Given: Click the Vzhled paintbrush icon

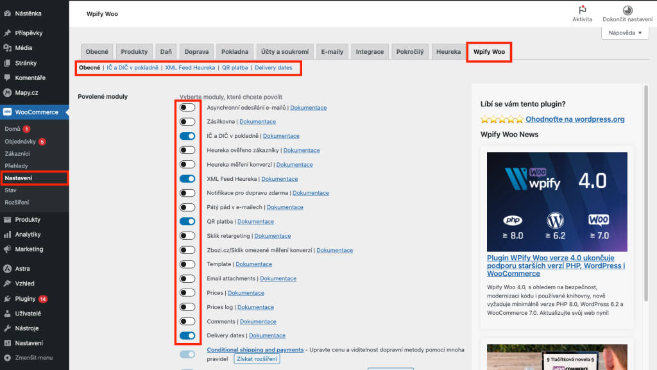Looking at the screenshot, I should (8, 283).
